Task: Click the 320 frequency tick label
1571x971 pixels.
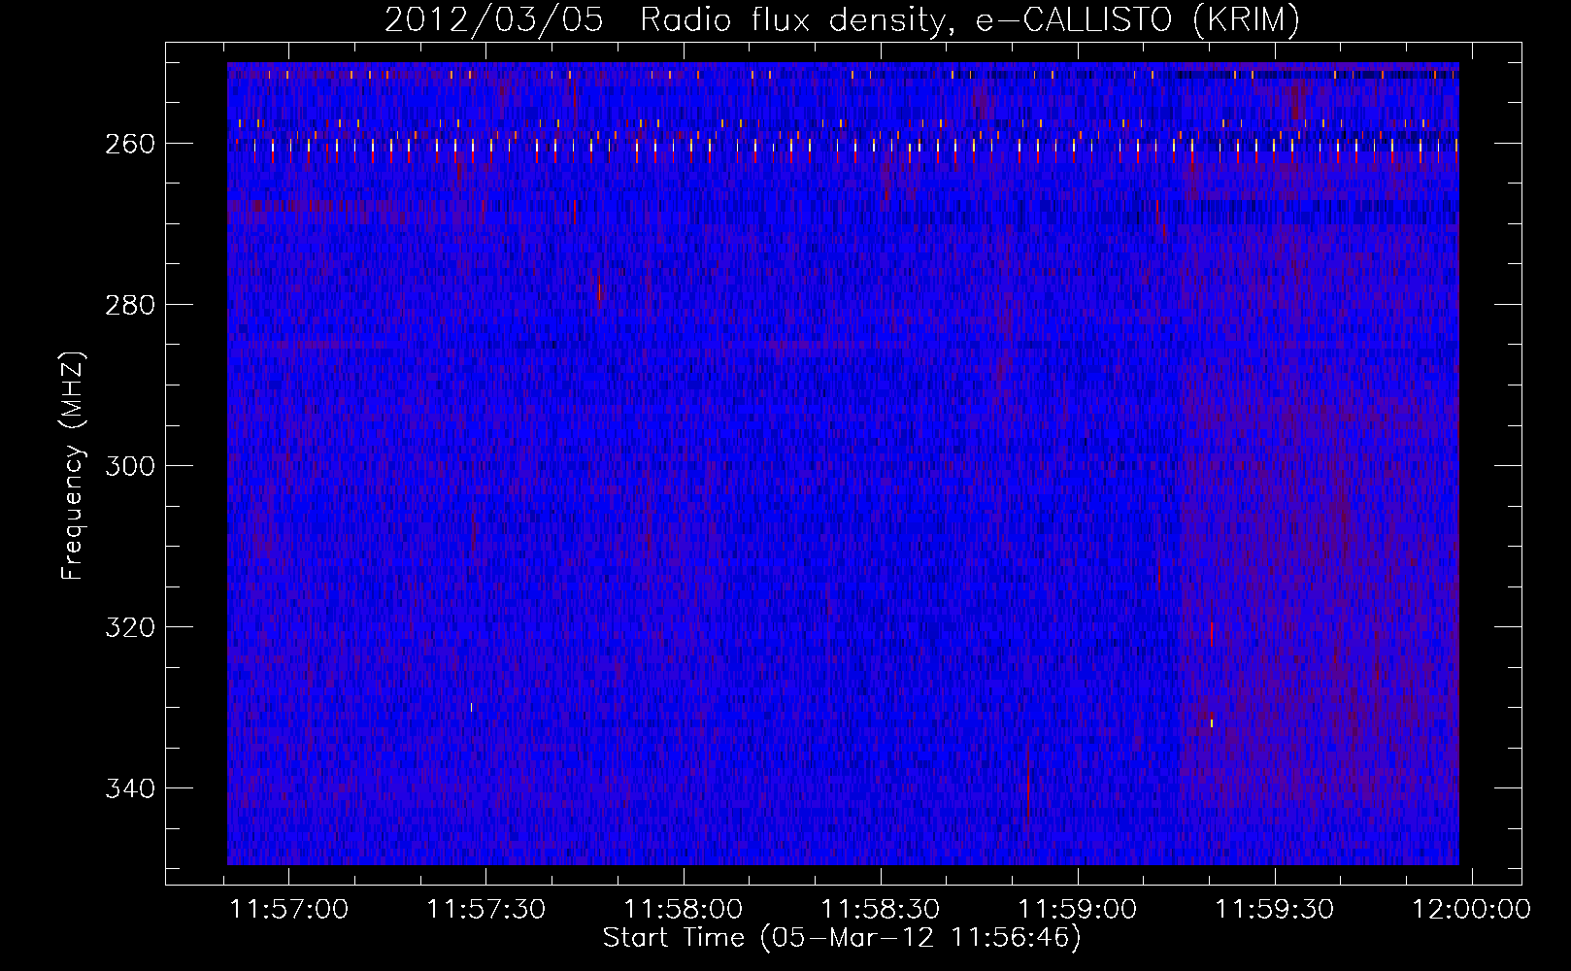Action: (x=130, y=627)
